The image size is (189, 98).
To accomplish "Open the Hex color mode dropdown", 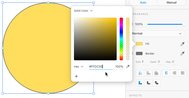I will (x=79, y=67).
